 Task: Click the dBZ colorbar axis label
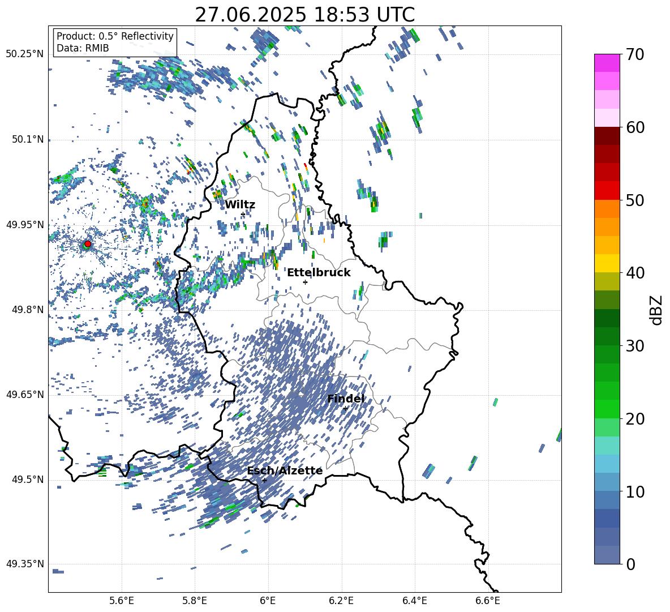tap(656, 310)
